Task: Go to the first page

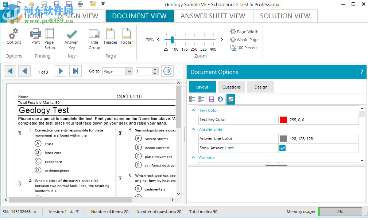Action: click(10, 71)
